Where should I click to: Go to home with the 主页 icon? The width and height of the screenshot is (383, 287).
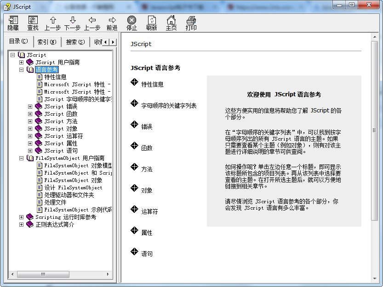click(171, 20)
